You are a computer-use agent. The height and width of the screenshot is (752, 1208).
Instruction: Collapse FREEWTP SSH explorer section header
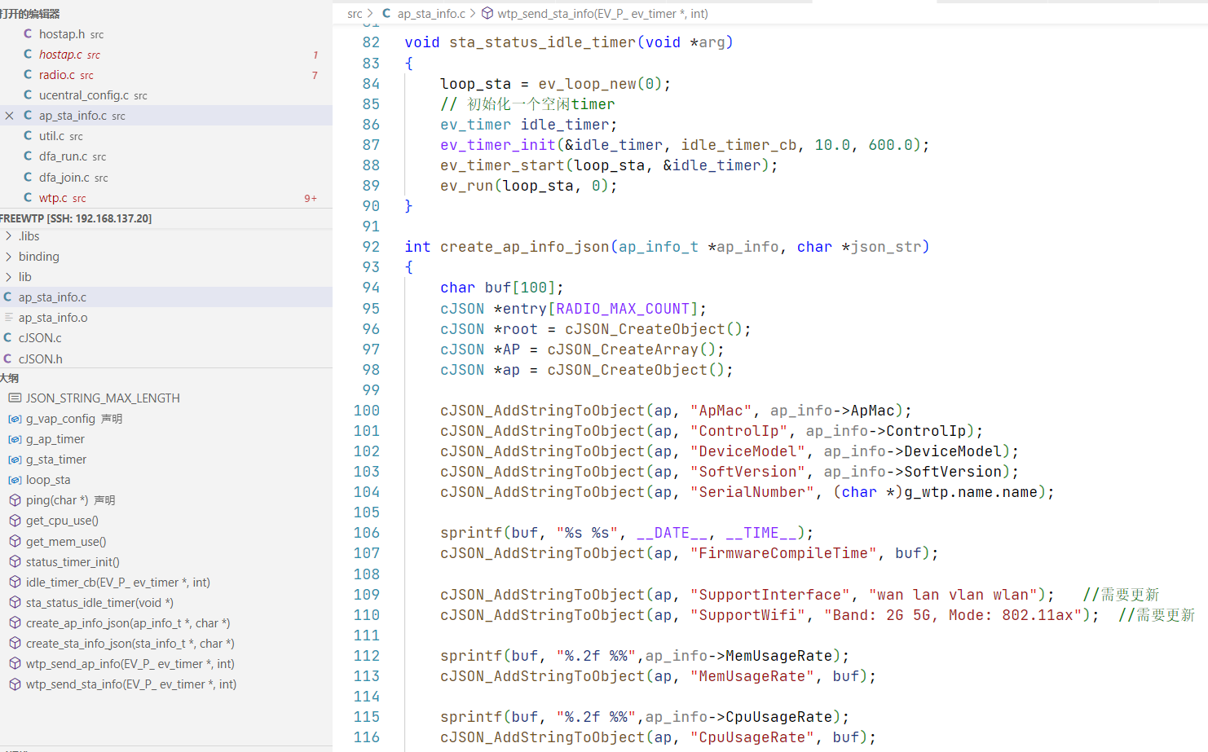click(166, 218)
